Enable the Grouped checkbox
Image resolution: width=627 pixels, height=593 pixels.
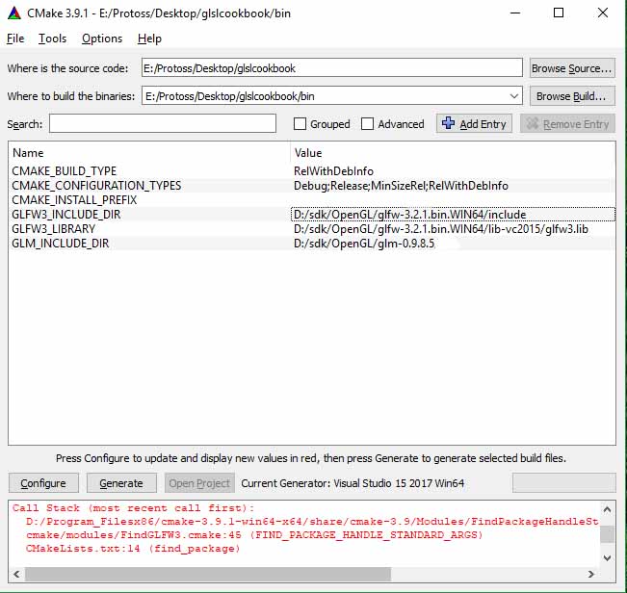(300, 124)
